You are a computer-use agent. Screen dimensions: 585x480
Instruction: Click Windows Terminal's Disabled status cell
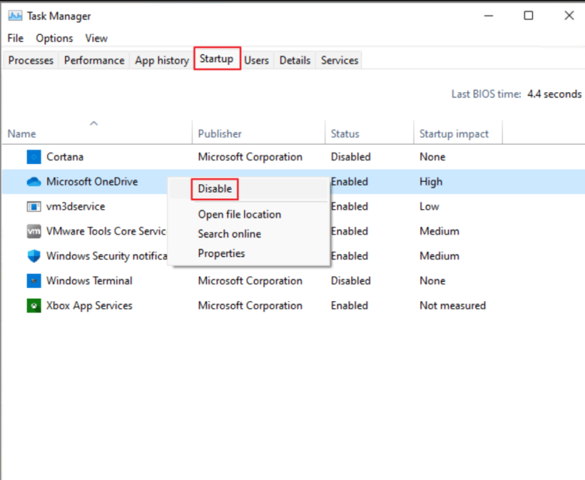tap(351, 280)
